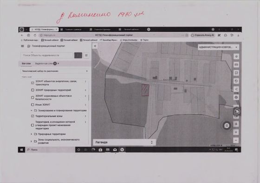Zoom in on the map with plus button
The width and height of the screenshot is (260, 183).
point(236,132)
